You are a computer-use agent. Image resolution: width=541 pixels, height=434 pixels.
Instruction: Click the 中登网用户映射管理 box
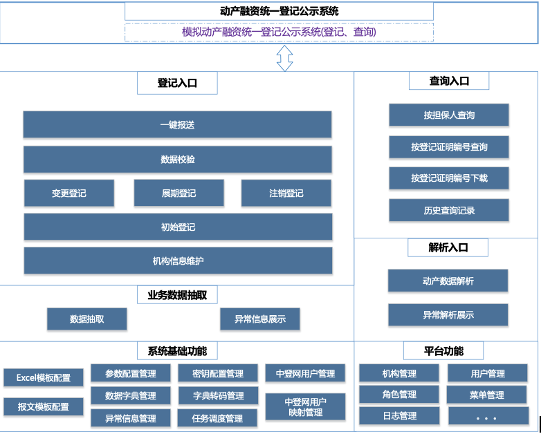click(x=305, y=407)
